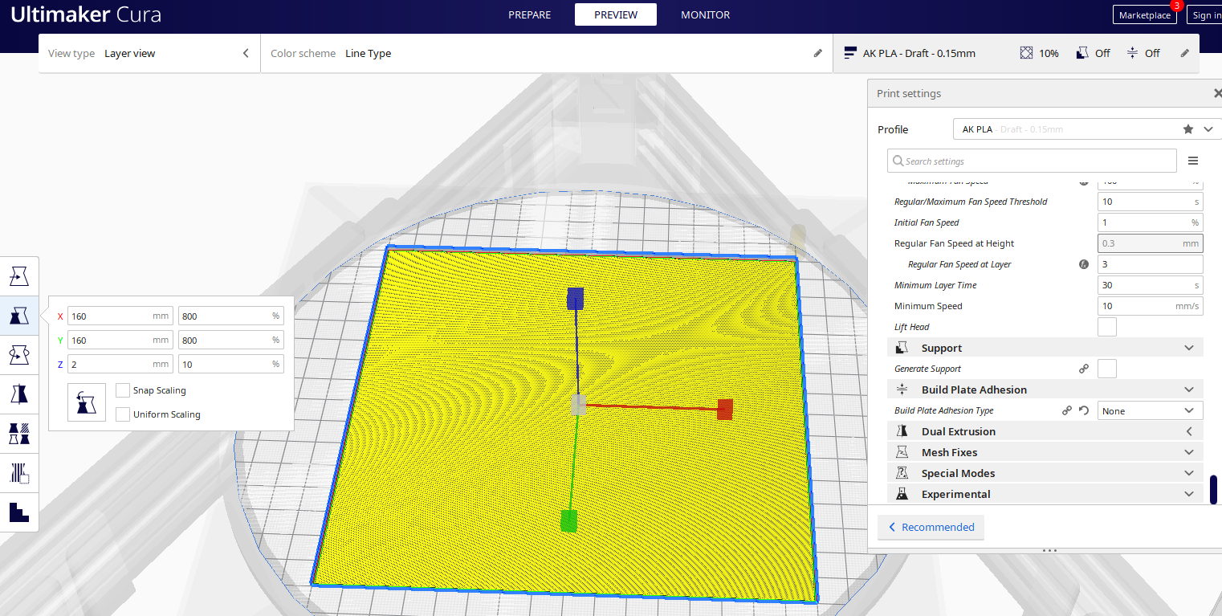Click the Z size in mm field
Image resolution: width=1222 pixels, height=616 pixels.
click(x=120, y=364)
